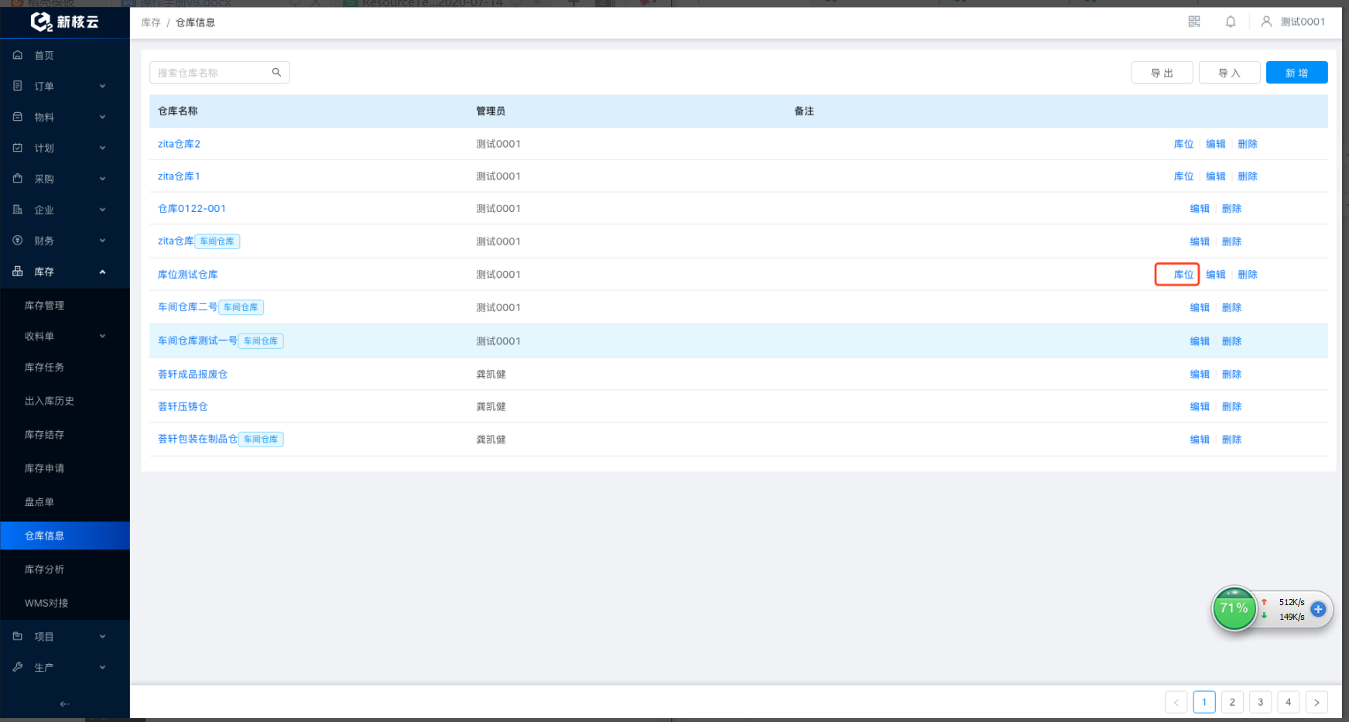Collapse the 库存 menu chevron
Screen dimensions: 1349x722
click(102, 272)
